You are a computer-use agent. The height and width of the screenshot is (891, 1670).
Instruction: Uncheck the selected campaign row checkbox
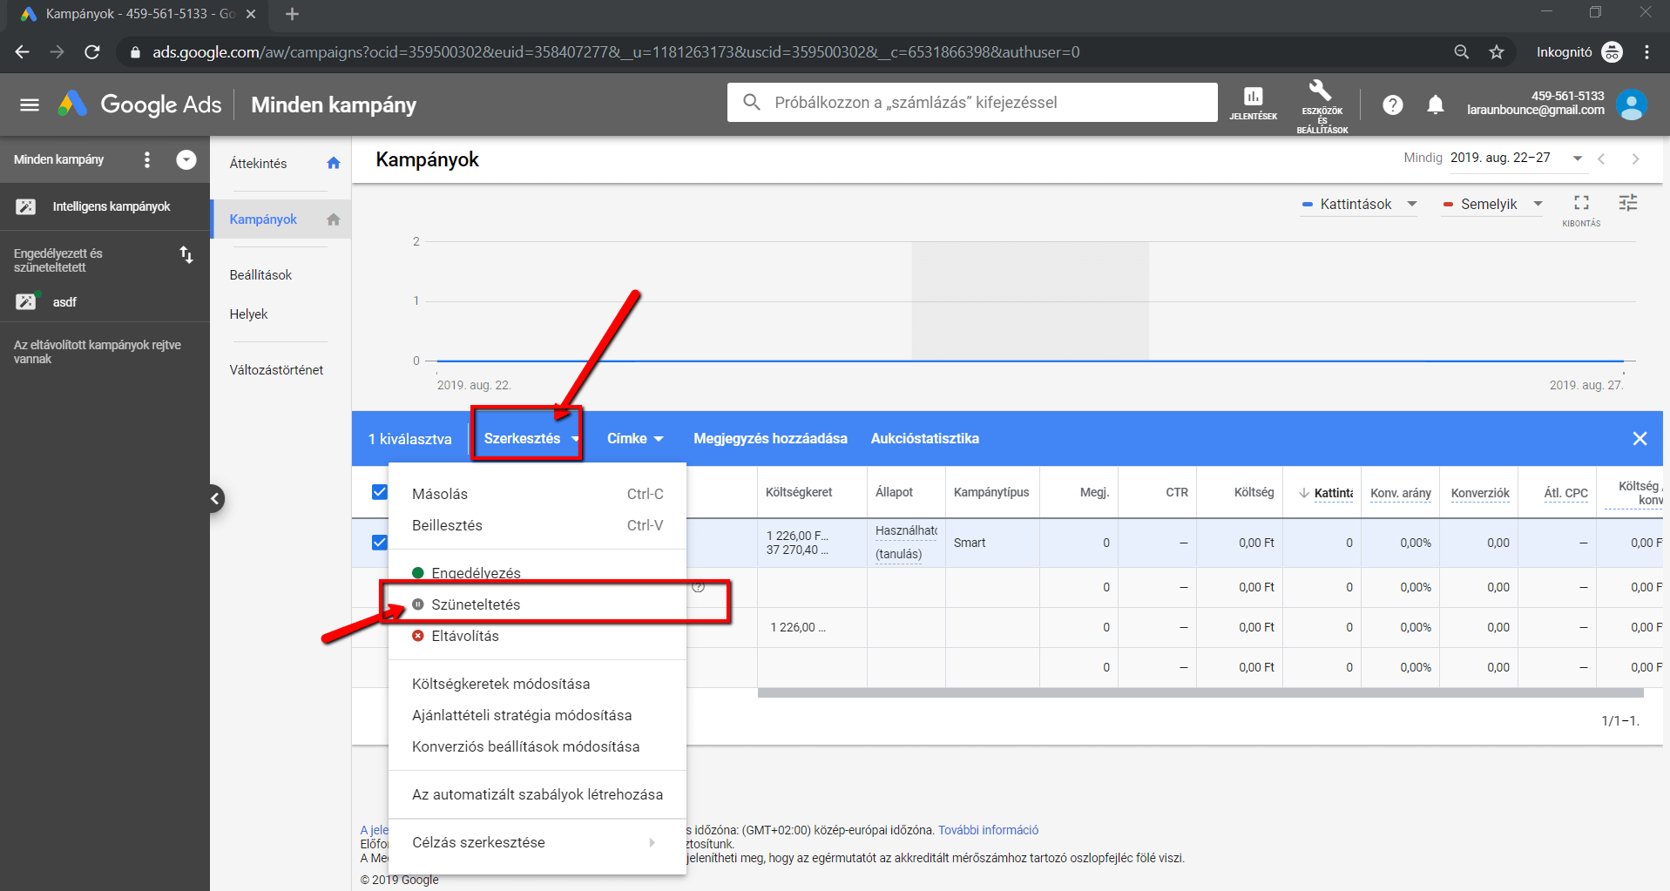coord(380,543)
